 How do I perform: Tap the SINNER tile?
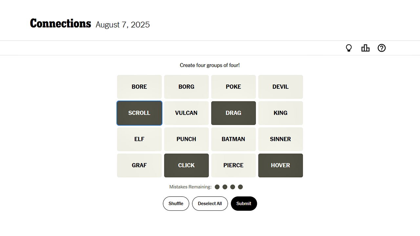(x=280, y=139)
